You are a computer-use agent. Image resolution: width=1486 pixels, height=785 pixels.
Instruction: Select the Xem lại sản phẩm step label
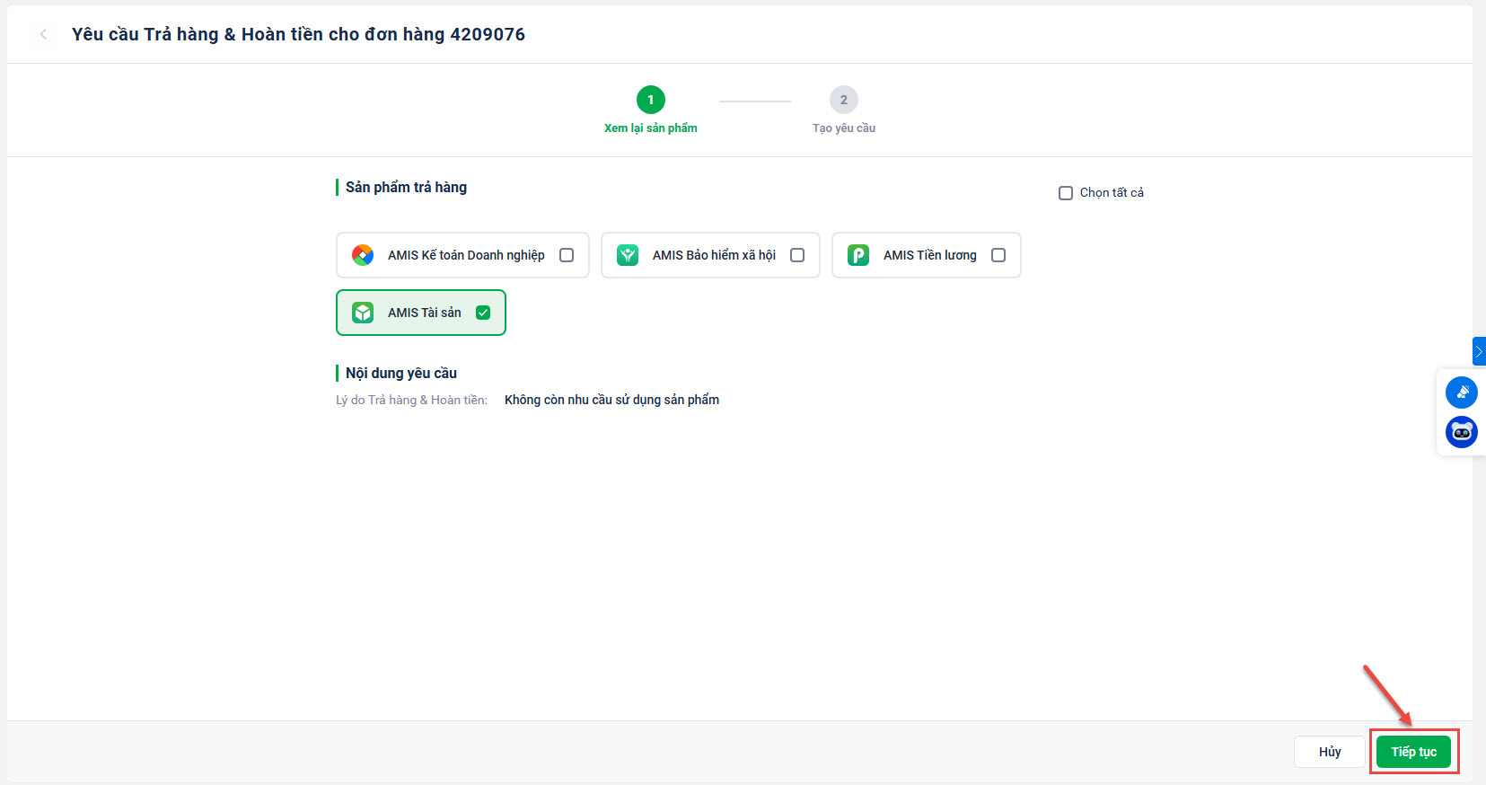click(651, 128)
